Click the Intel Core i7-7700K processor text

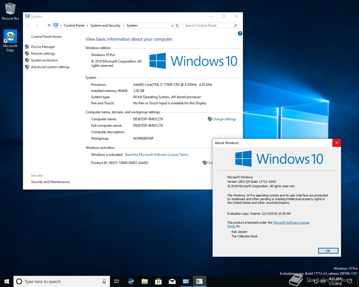172,85
